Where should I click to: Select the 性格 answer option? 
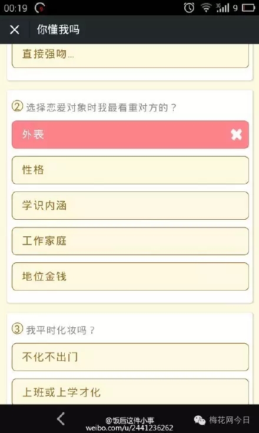click(130, 170)
